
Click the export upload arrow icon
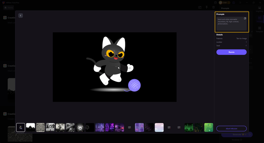click(207, 8)
